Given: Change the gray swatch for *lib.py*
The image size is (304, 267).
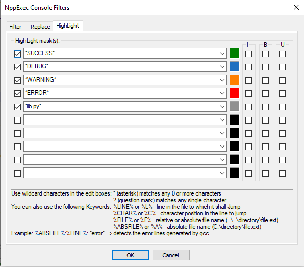Looking at the screenshot, I should 235,106.
